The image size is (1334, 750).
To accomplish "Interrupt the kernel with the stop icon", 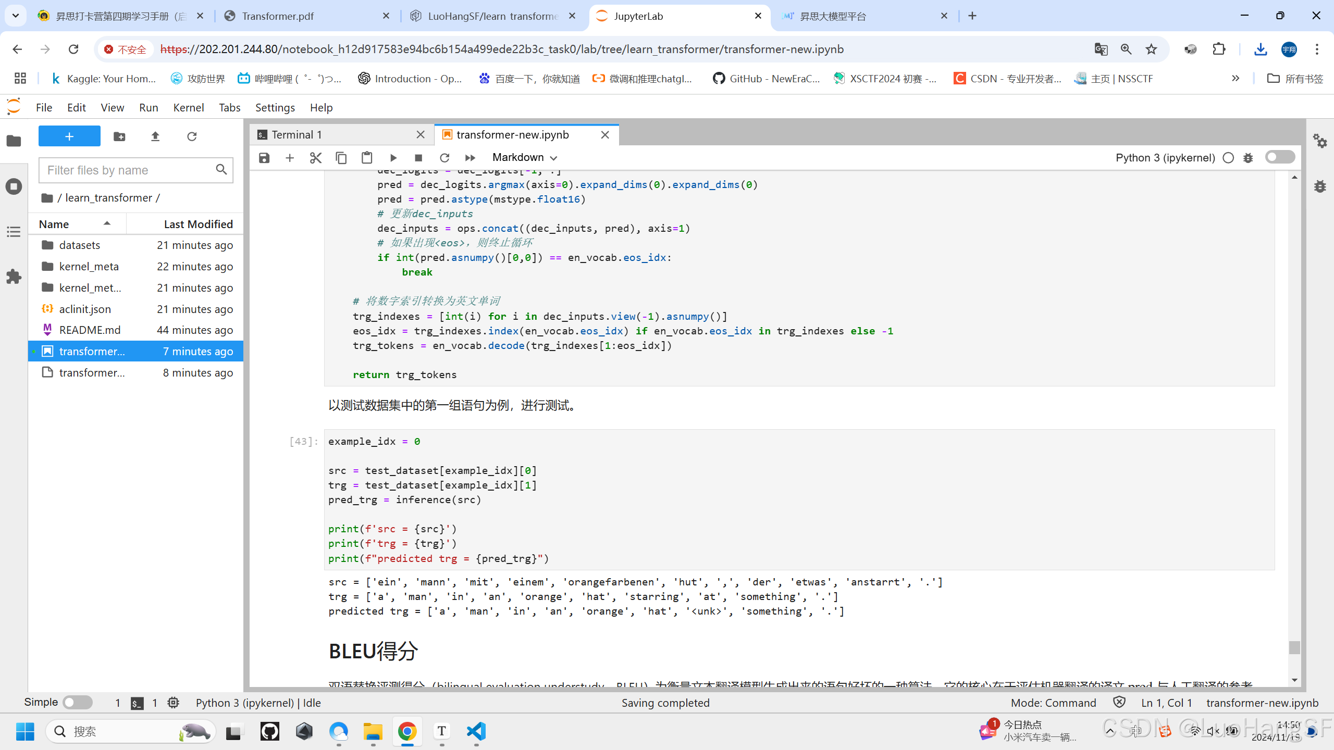I will click(x=418, y=157).
